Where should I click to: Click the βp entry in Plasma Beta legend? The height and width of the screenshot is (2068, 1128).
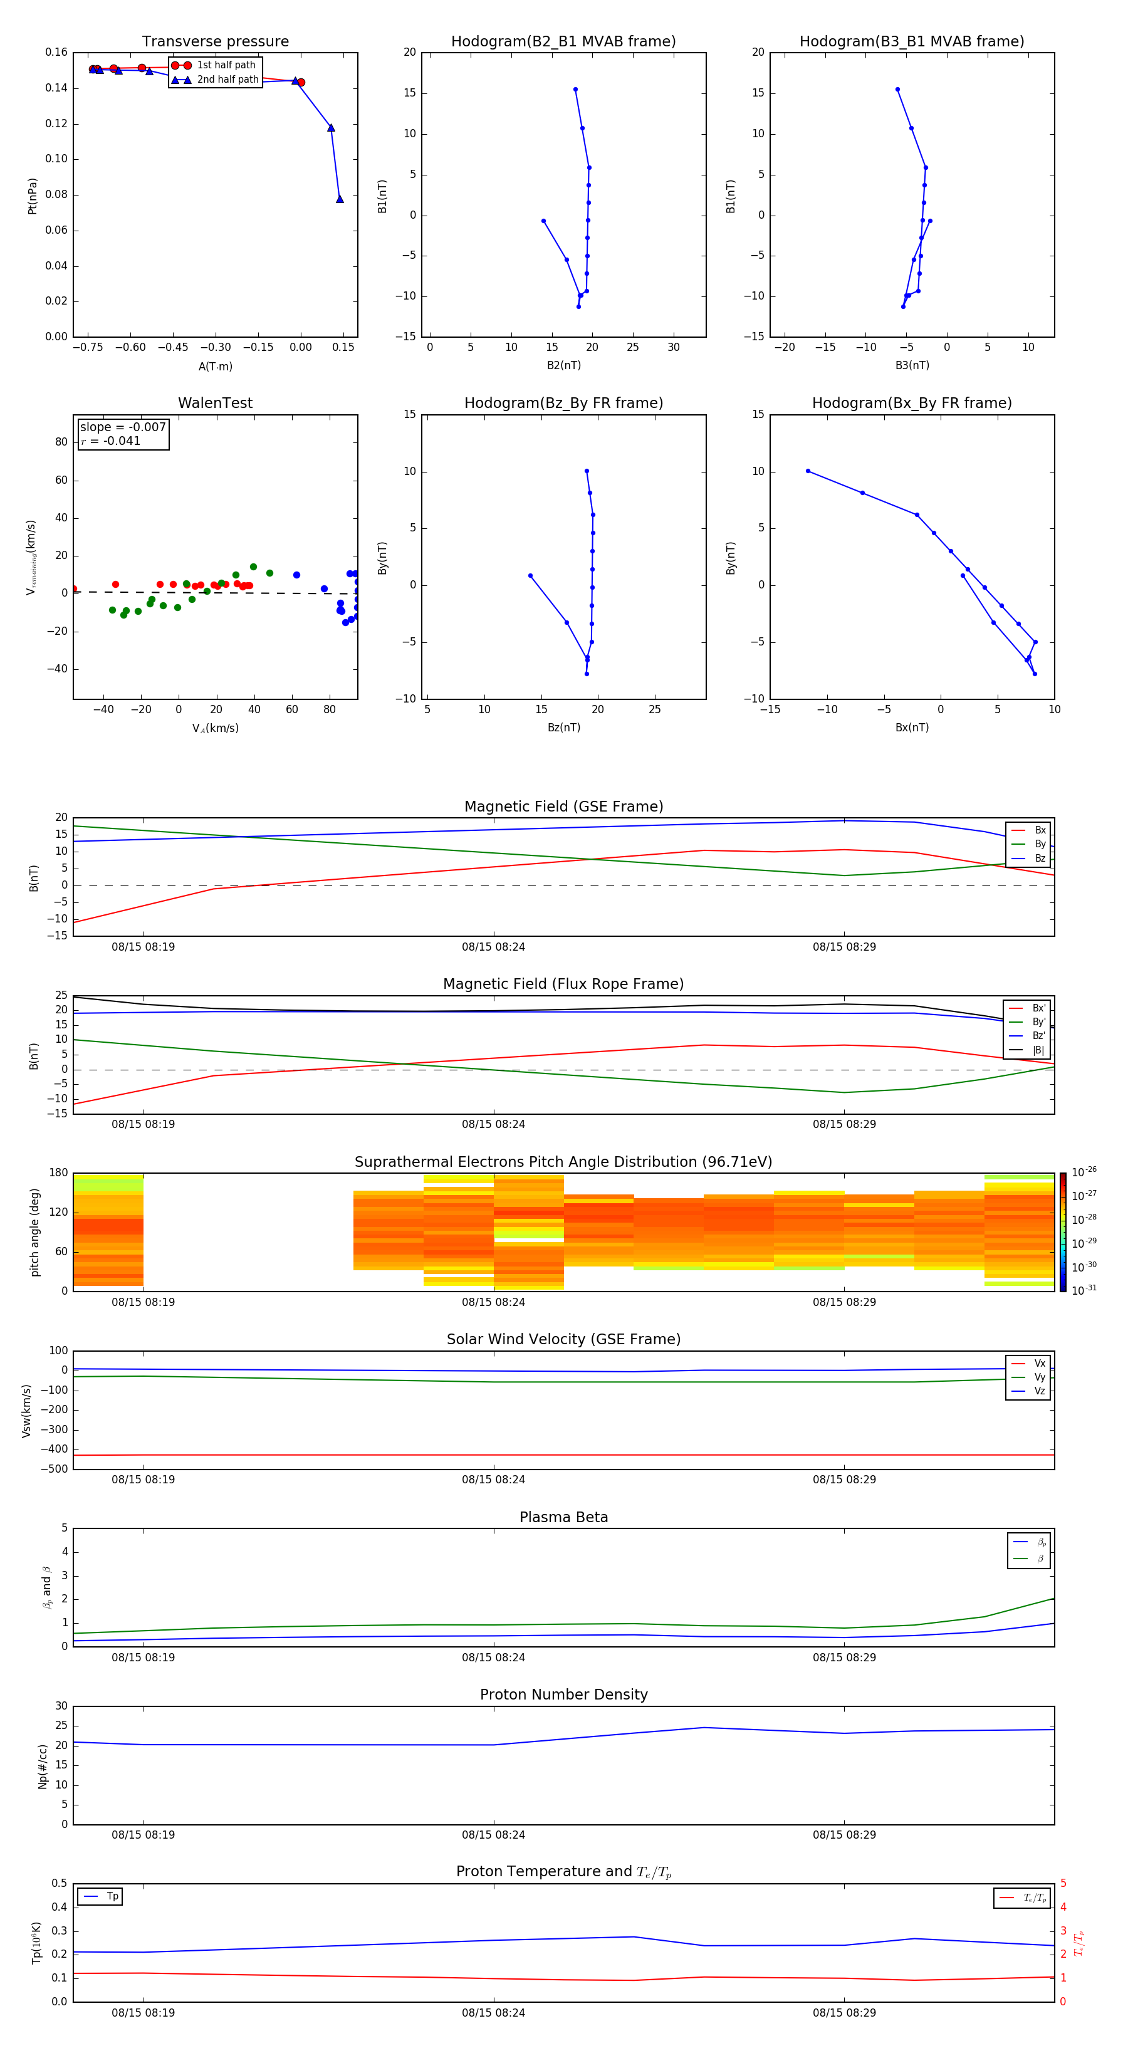(1030, 1542)
